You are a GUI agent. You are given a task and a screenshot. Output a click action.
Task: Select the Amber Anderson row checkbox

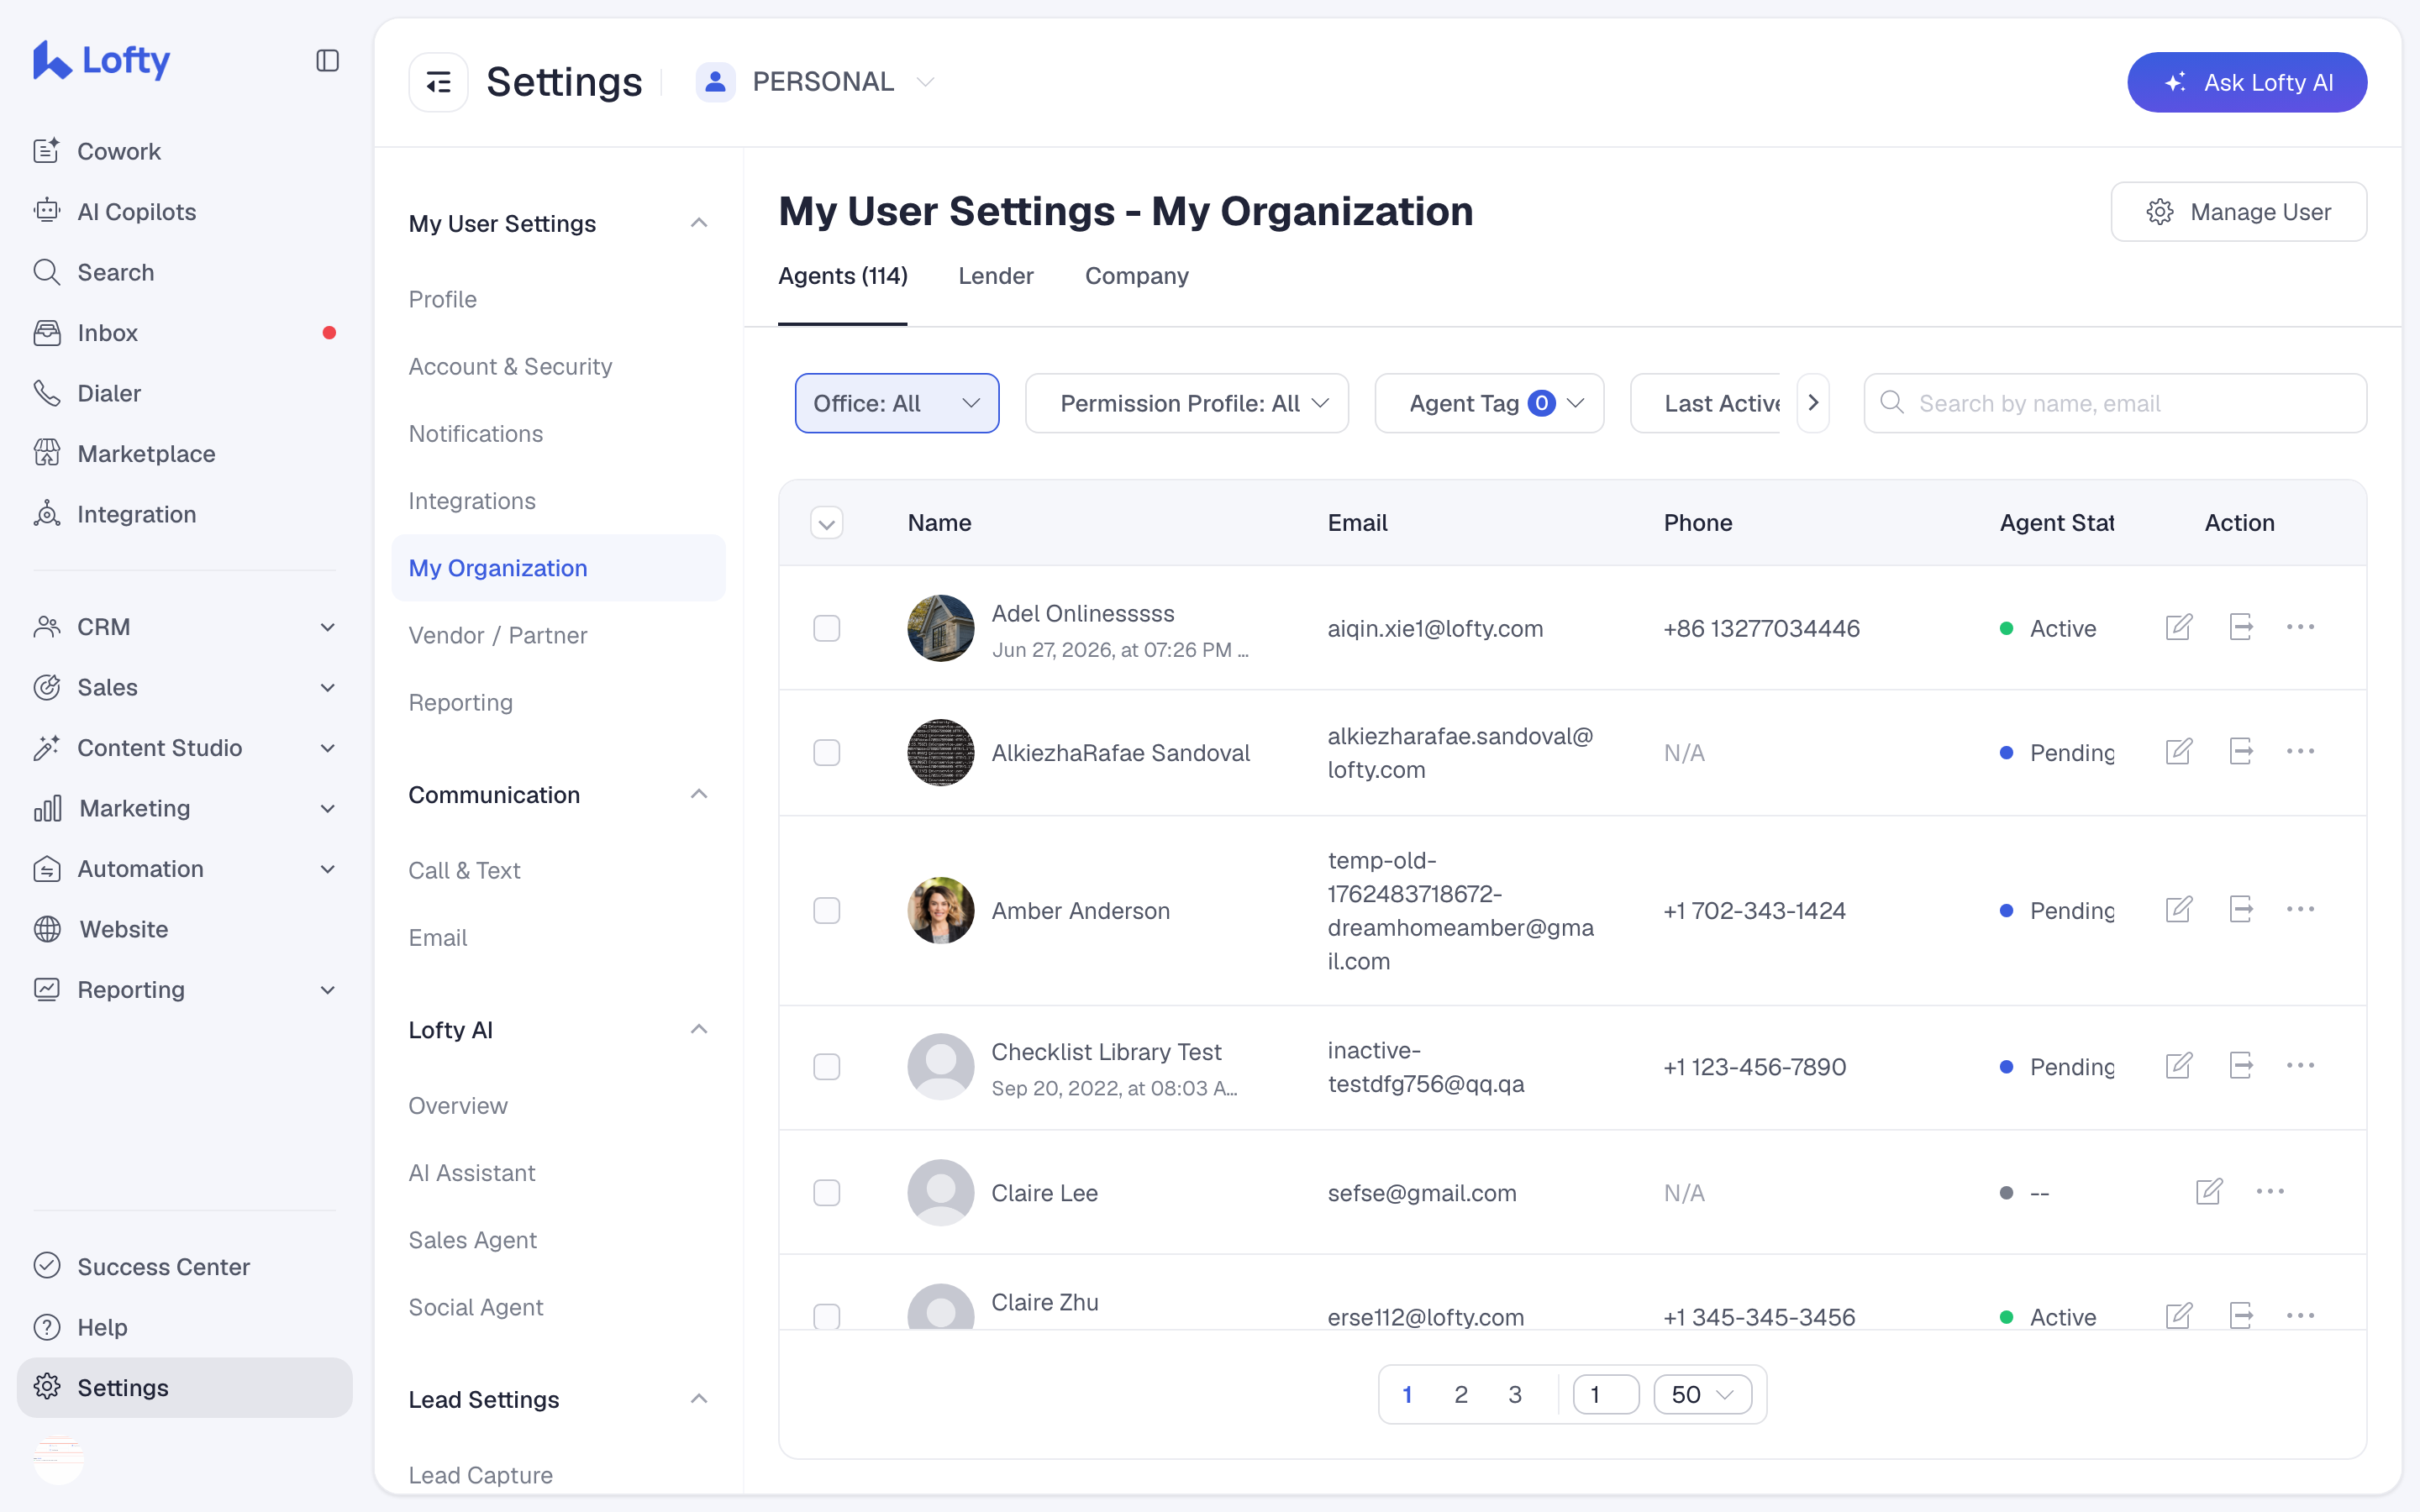coord(826,910)
